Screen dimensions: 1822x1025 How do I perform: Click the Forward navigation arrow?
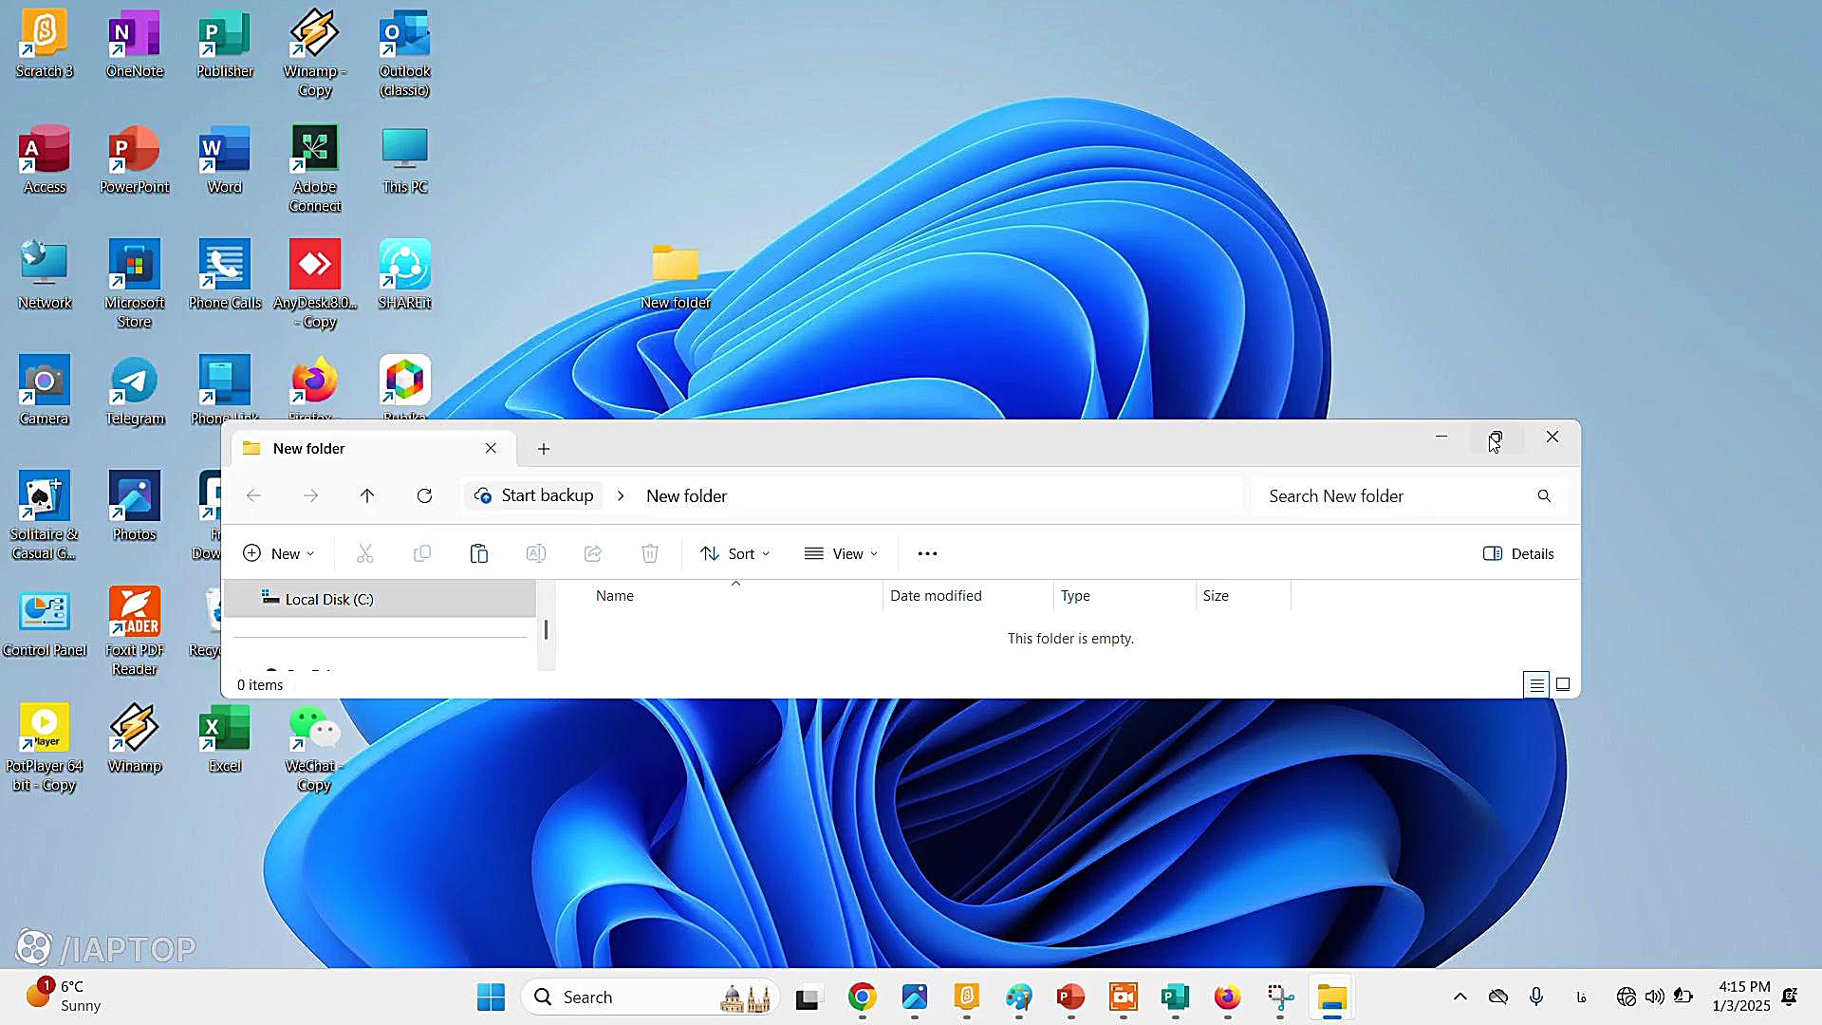pos(310,495)
